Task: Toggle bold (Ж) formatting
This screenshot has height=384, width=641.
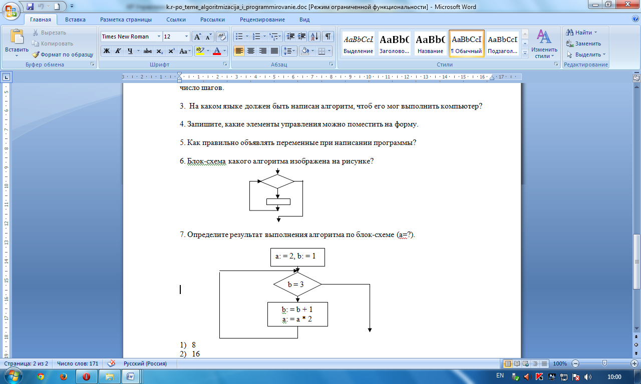Action: pos(107,51)
